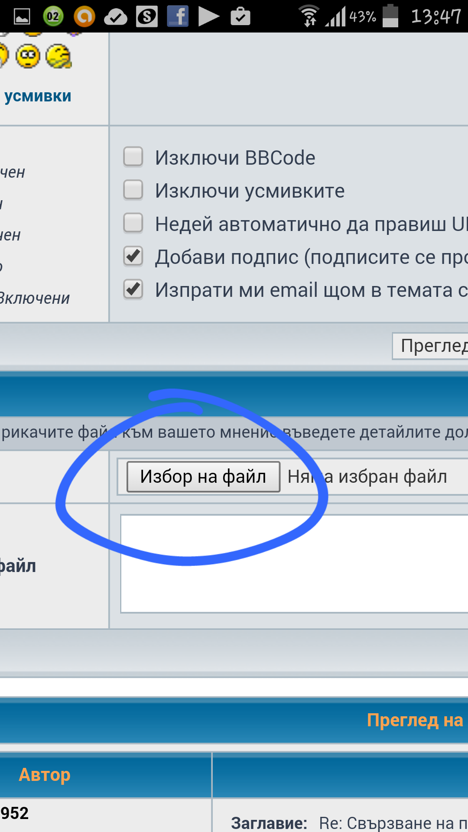Viewport: 468px width, 832px height.
Task: Tap the Skype notification icon in status bar
Action: 147,16
